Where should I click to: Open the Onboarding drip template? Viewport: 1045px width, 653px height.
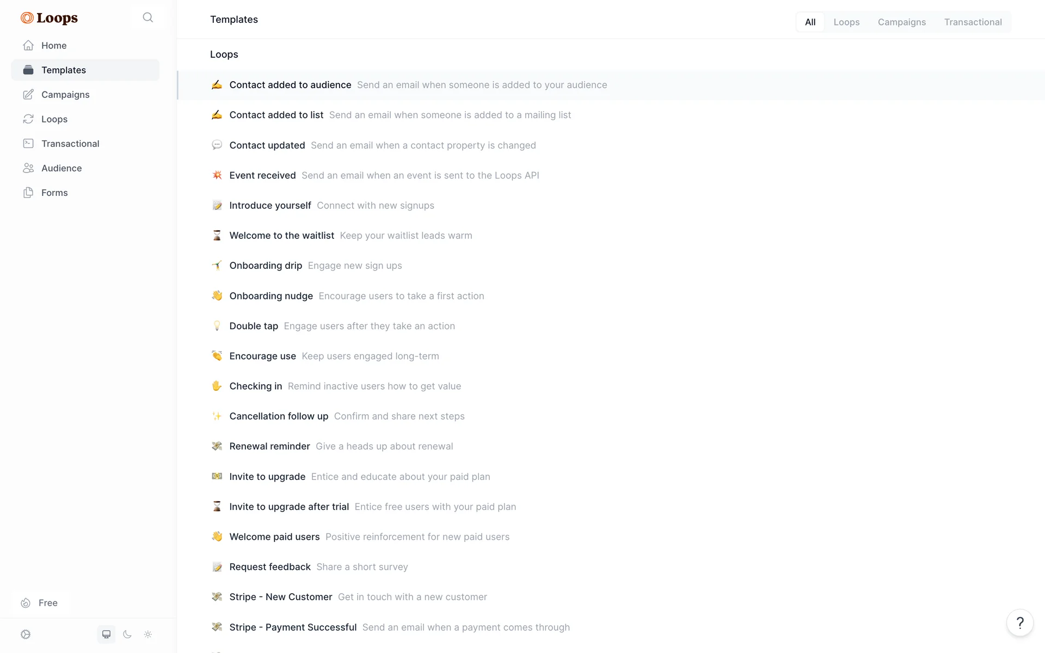pos(611,266)
